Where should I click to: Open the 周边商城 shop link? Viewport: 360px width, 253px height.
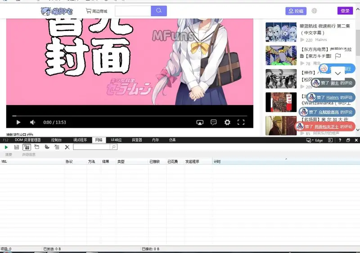96,11
